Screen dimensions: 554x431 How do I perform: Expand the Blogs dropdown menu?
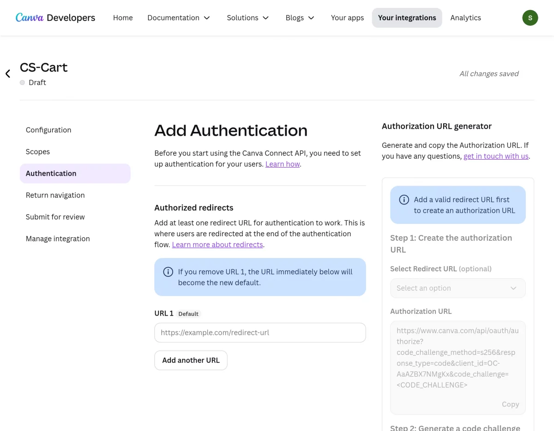[x=300, y=18]
